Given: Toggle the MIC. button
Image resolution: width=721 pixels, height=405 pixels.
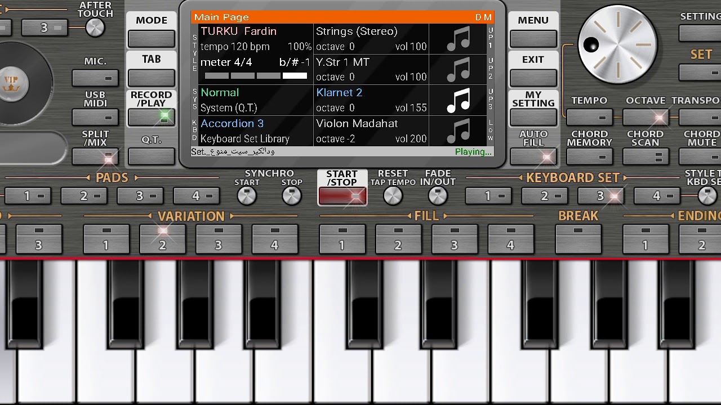Looking at the screenshot, I should click(x=95, y=78).
